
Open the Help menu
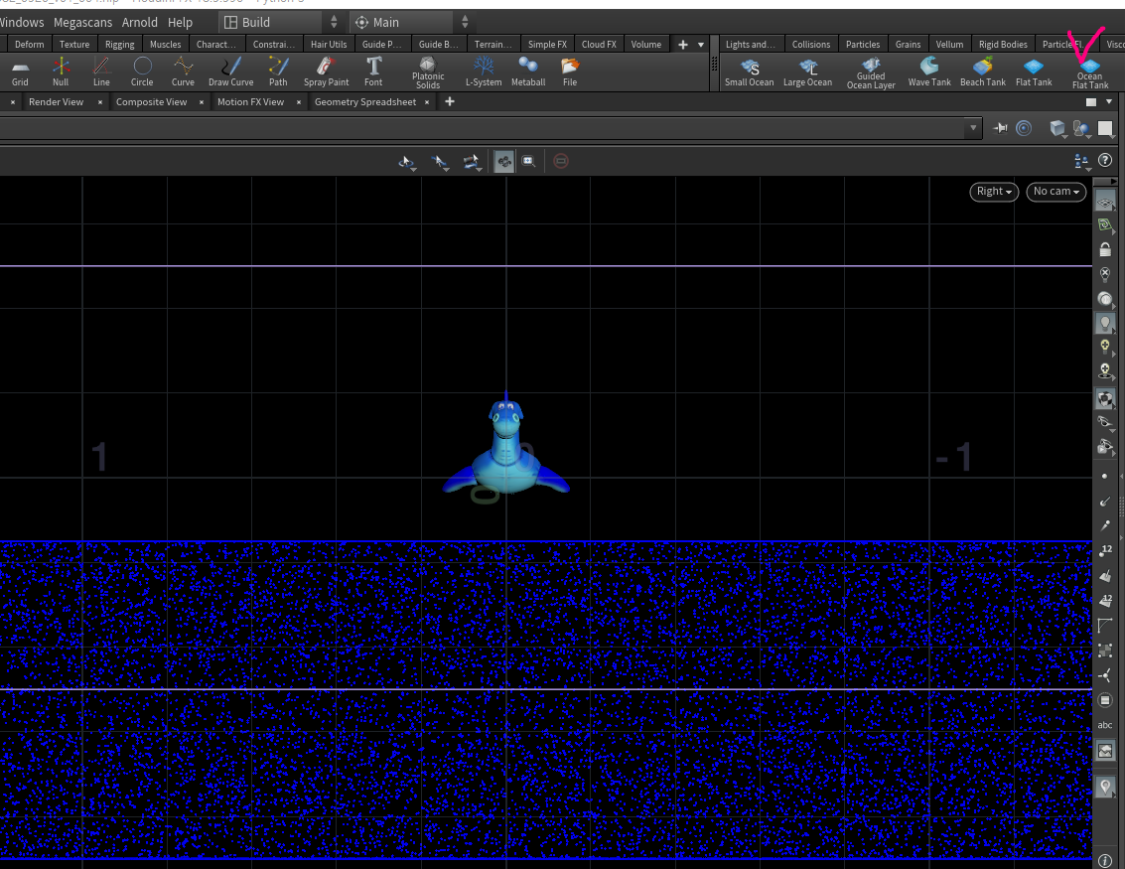(180, 22)
